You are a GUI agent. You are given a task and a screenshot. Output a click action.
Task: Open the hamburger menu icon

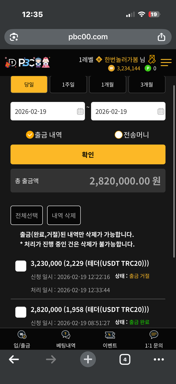pos(166,62)
